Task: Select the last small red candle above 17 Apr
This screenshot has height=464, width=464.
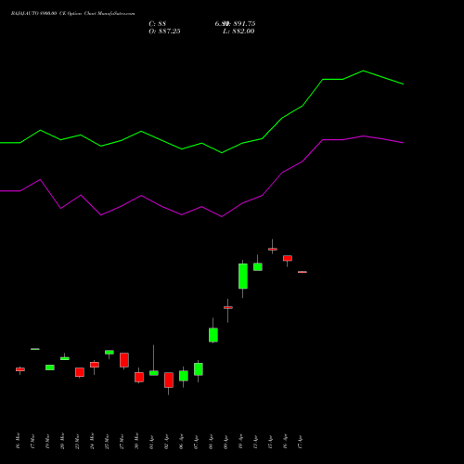Action: click(303, 272)
